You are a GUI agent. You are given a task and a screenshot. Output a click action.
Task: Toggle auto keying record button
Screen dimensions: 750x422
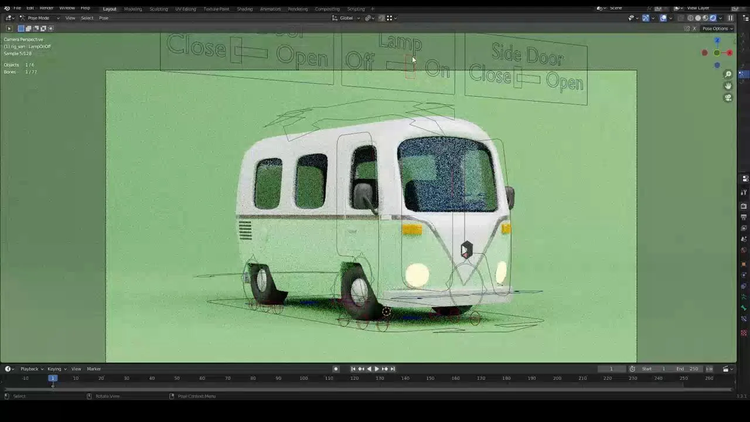tap(336, 369)
